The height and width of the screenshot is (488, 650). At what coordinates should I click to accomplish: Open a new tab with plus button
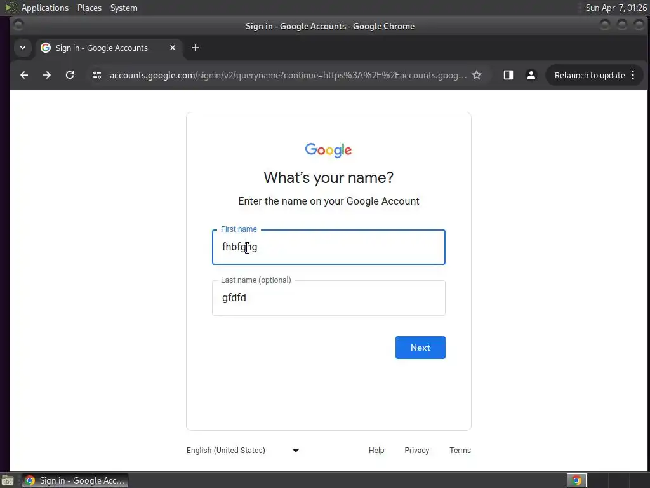(196, 48)
